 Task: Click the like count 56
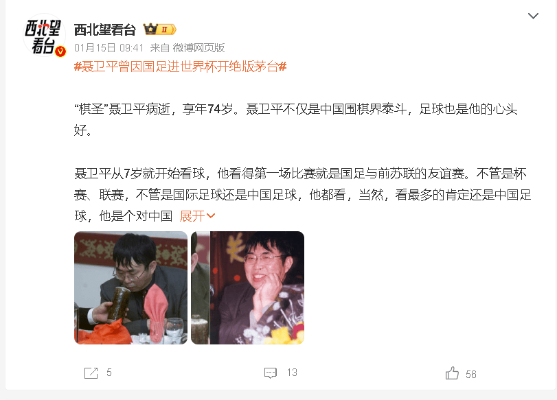pyautogui.click(x=471, y=375)
